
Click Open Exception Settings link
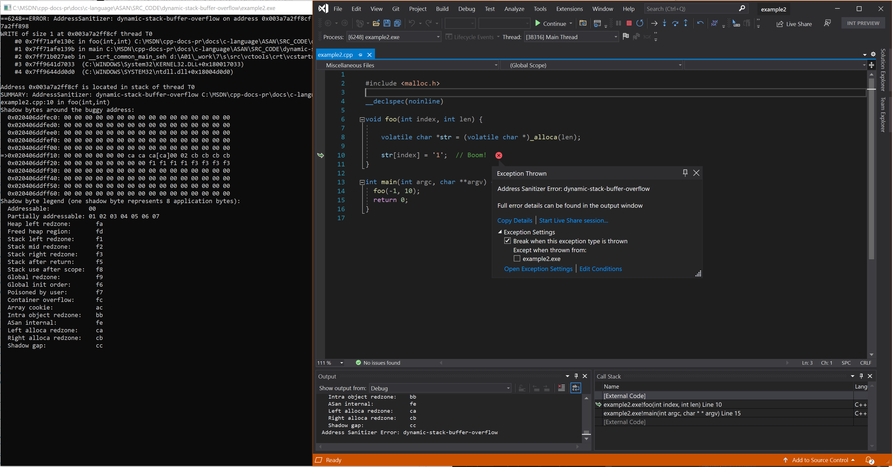tap(538, 268)
